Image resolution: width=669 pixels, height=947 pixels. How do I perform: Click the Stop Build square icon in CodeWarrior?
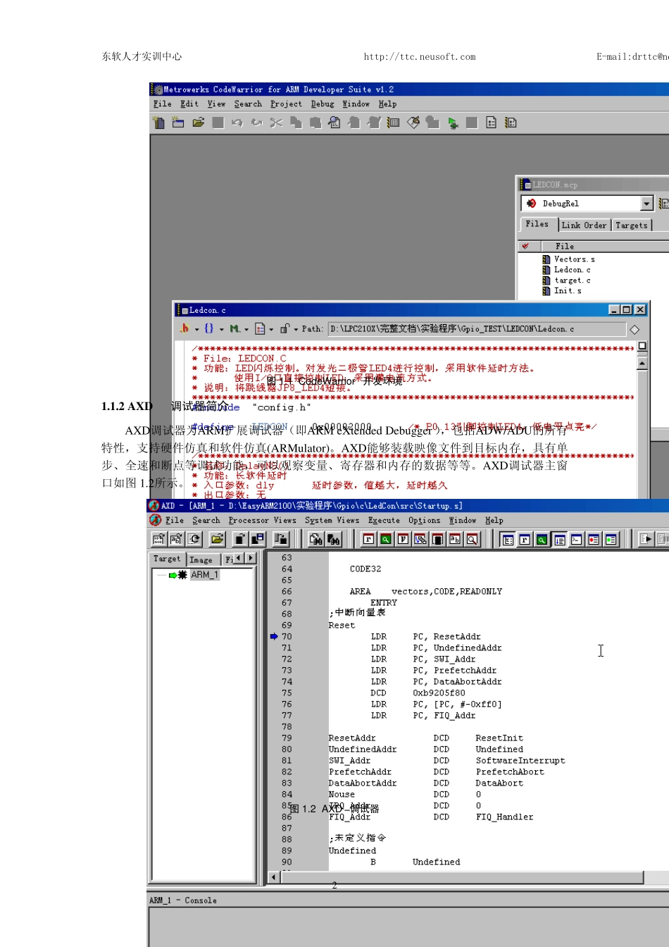click(472, 123)
